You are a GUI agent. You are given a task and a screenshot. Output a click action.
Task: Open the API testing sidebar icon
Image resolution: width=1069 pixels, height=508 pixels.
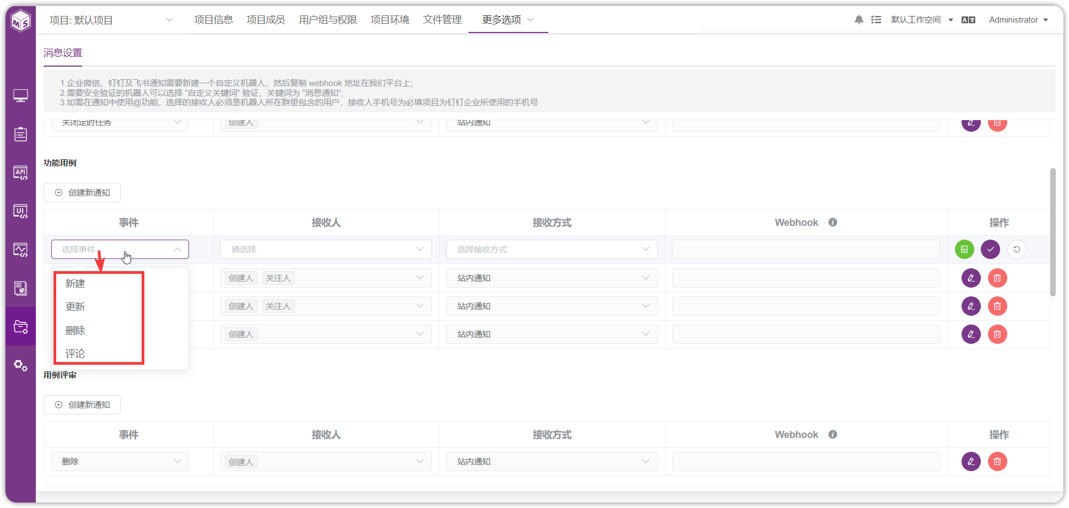20,172
